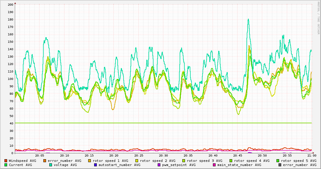Click the magenta main_state_number AVG legend swatch

pyautogui.click(x=214, y=165)
